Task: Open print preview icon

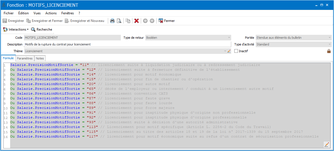Action: [x=119, y=21]
